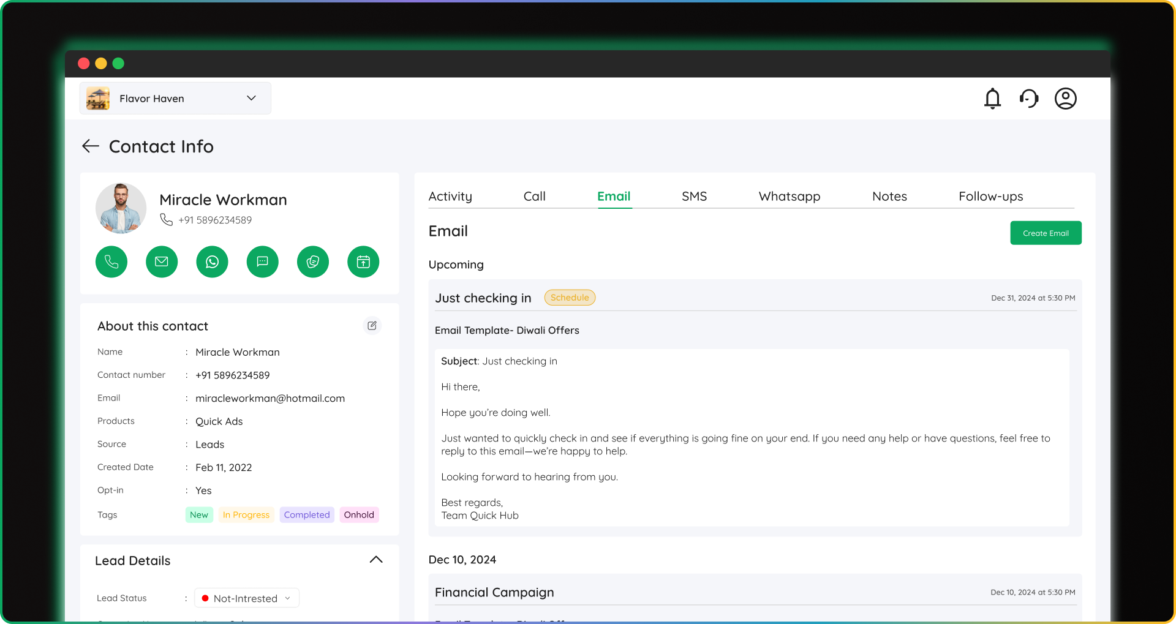
Task: Open the notifications bell
Action: coord(992,99)
